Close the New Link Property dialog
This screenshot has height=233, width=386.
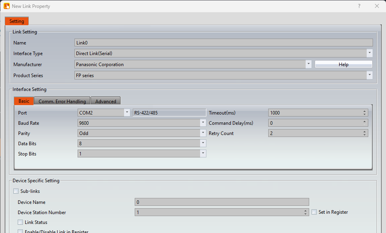(x=377, y=6)
